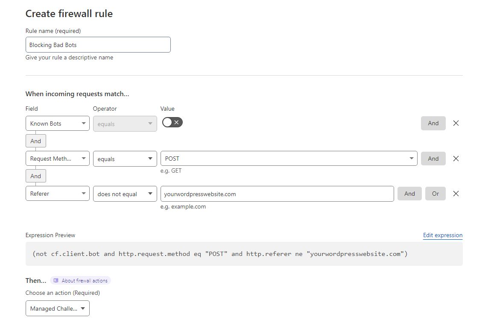Remove the Request Method condition row

click(456, 159)
